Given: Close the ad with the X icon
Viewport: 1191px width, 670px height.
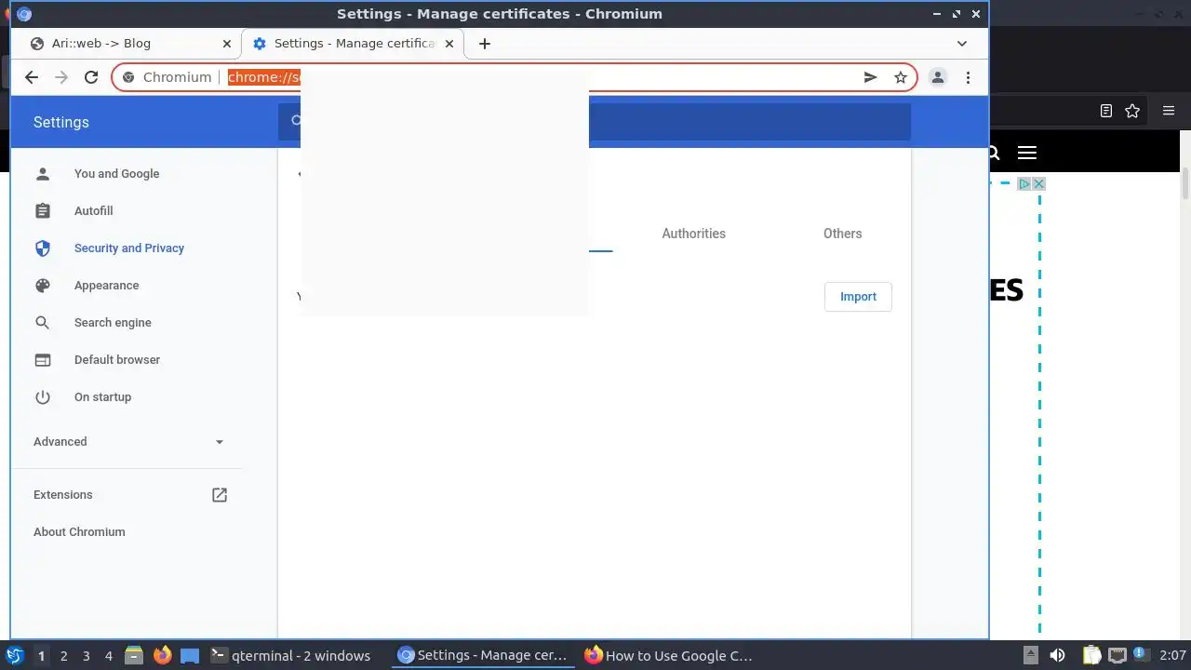Looking at the screenshot, I should (x=1038, y=184).
